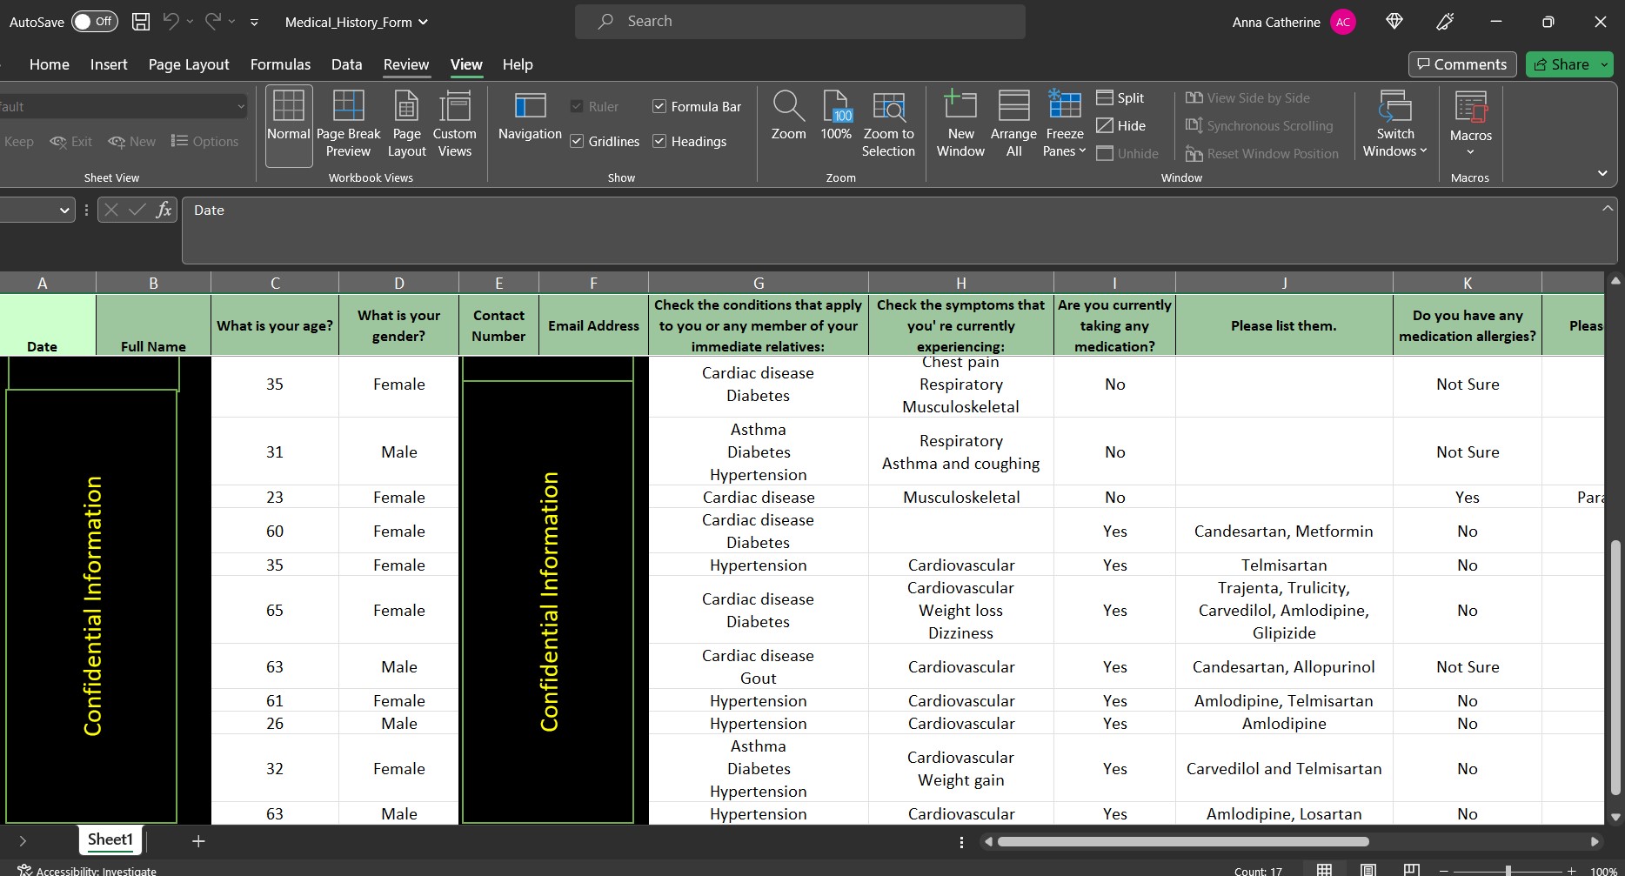1625x876 pixels.
Task: Open the Name Box dropdown
Action: tap(64, 210)
